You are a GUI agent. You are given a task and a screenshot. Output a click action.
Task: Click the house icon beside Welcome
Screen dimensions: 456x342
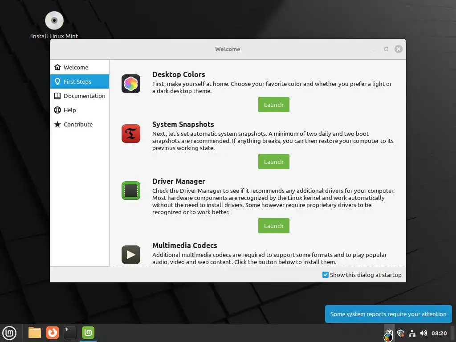[x=57, y=67]
